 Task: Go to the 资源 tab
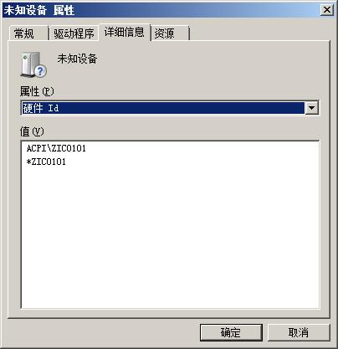coord(170,33)
